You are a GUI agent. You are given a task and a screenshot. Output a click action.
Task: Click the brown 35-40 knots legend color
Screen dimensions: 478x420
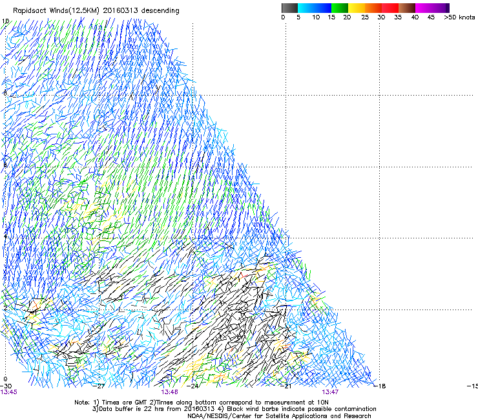[x=407, y=8]
